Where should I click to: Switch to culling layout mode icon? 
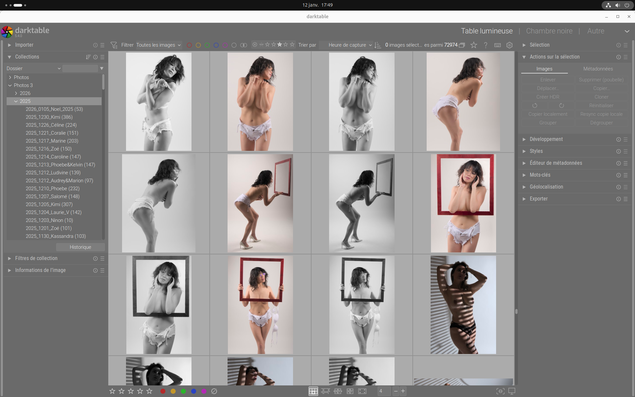pyautogui.click(x=338, y=391)
